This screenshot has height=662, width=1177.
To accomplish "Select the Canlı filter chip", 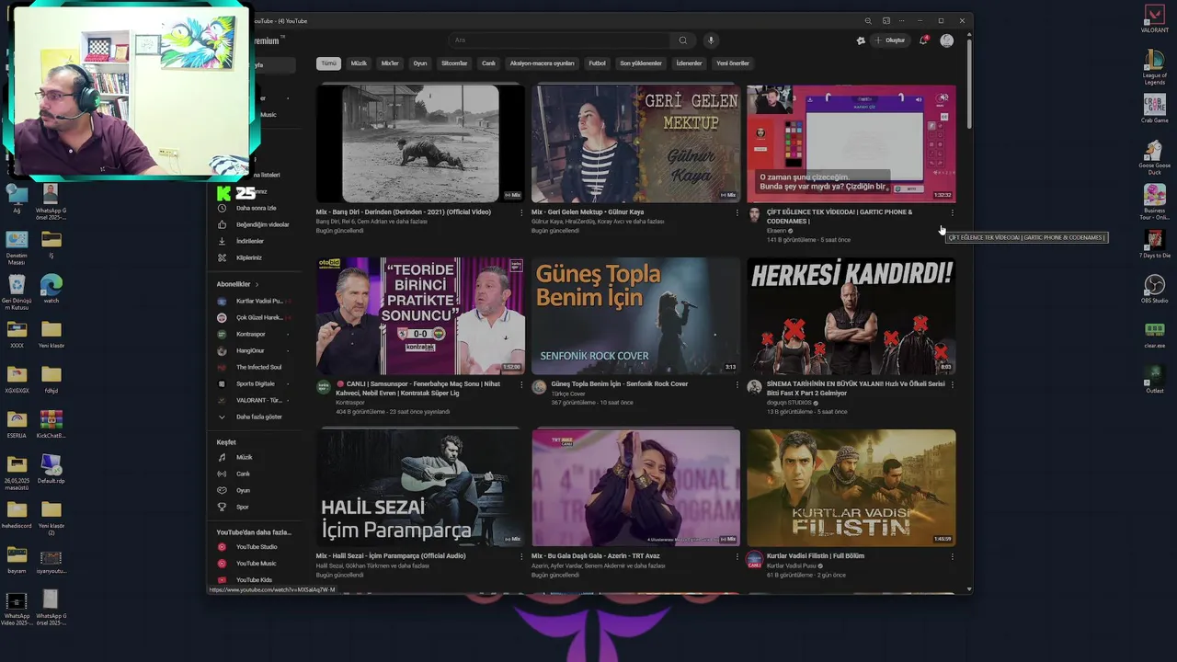I will tap(488, 63).
